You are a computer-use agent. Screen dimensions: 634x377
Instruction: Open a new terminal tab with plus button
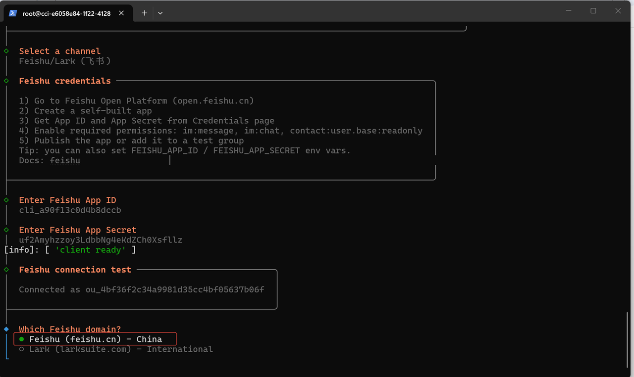[144, 13]
